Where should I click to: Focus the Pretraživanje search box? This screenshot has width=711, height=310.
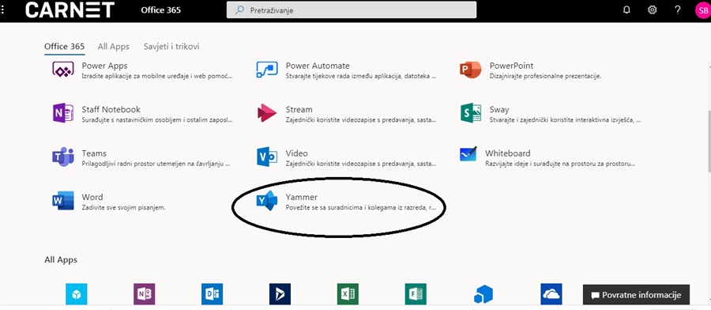(x=352, y=10)
